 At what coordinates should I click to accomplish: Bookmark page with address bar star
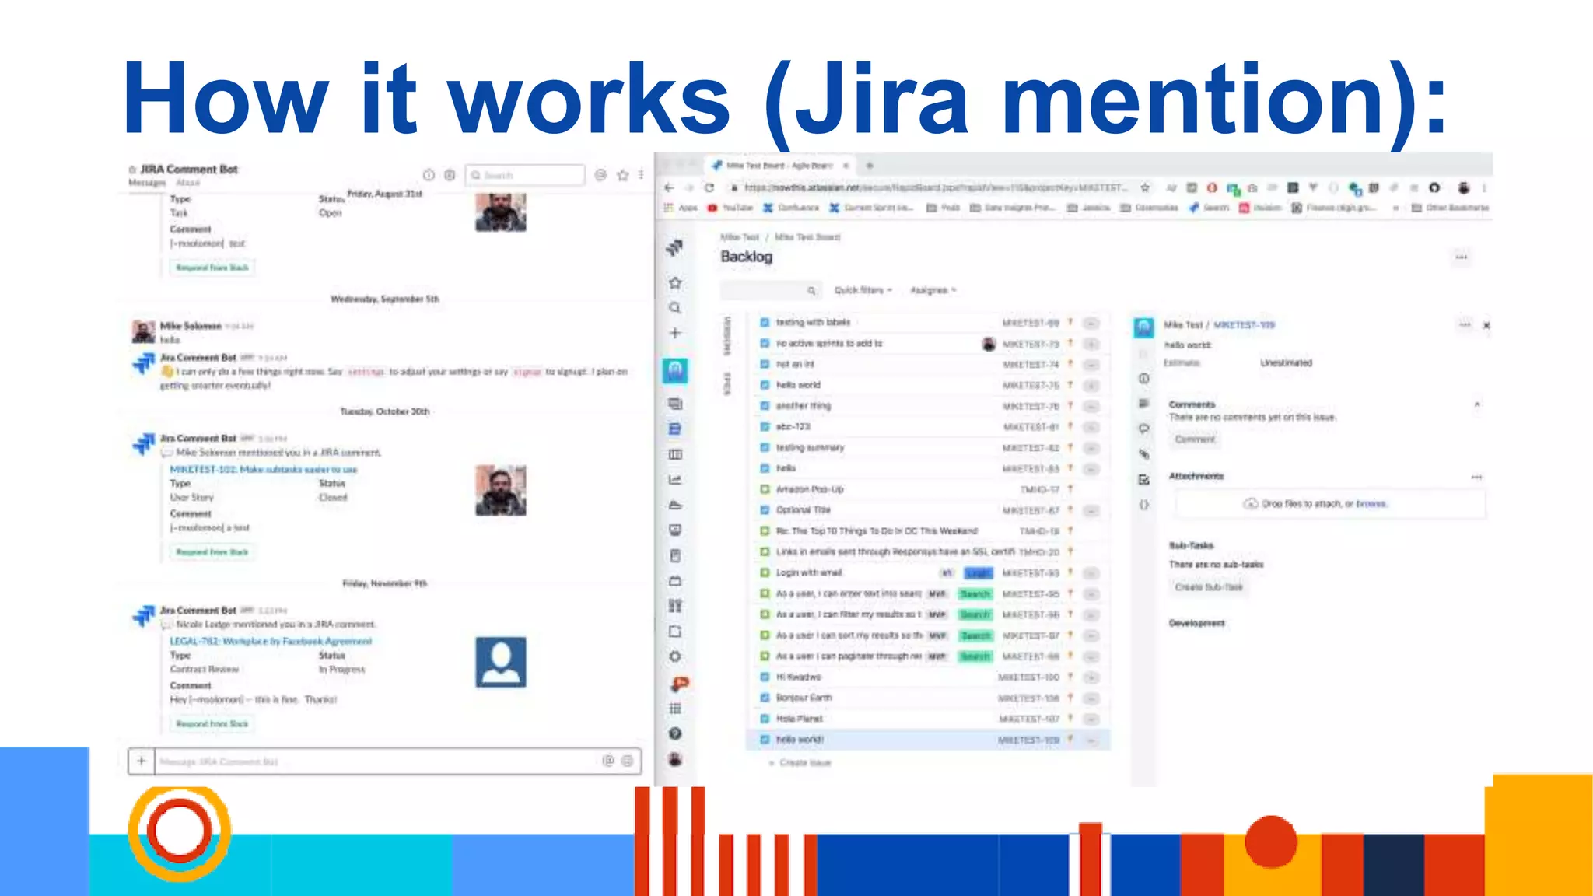coord(1145,187)
